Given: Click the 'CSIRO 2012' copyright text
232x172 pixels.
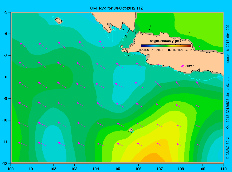Looking at the screenshot, I should click(228, 146).
